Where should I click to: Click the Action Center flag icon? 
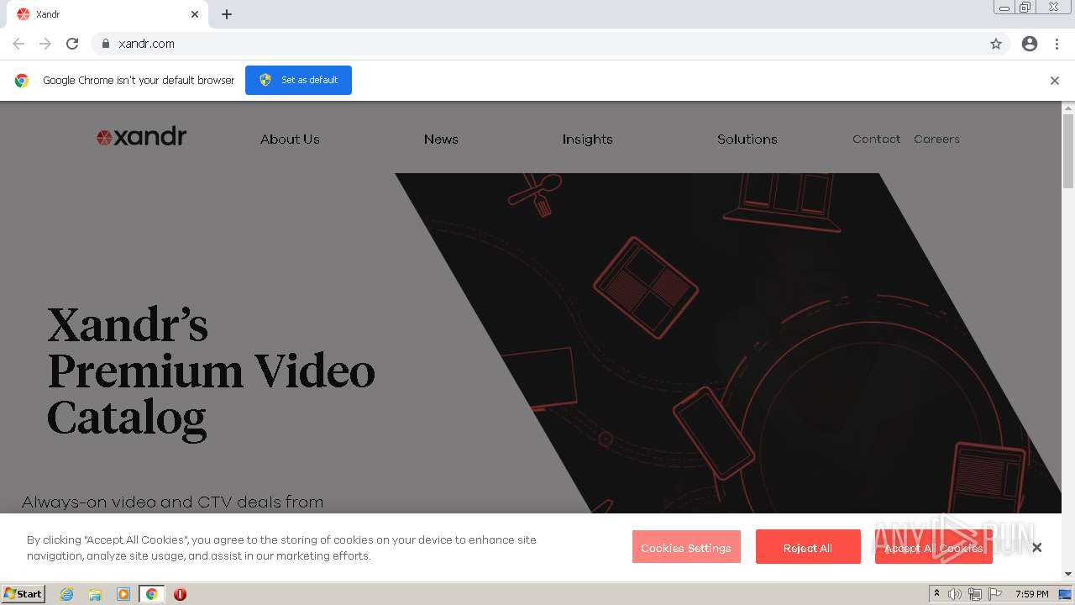coord(995,594)
